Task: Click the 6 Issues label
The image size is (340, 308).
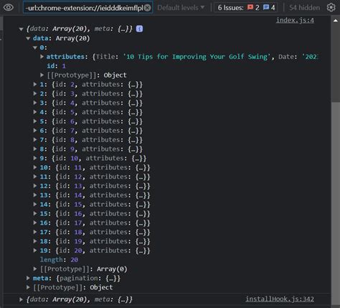Action: point(230,8)
